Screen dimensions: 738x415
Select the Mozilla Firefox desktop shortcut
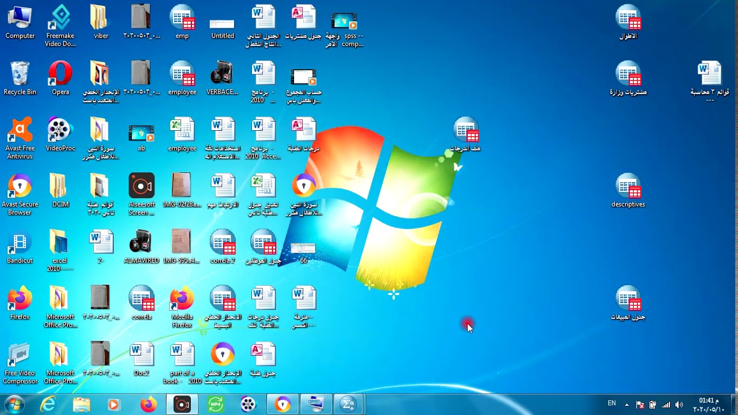pyautogui.click(x=182, y=307)
